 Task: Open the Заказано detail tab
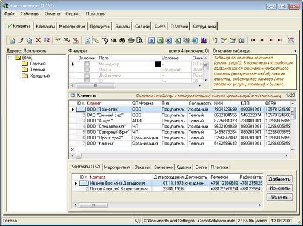point(163,167)
